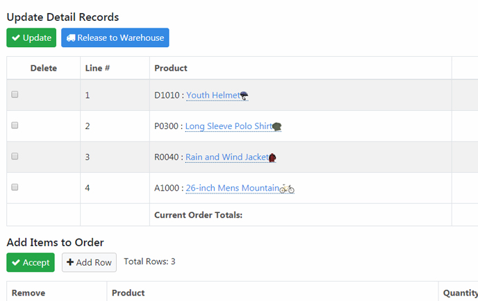The image size is (478, 301).
Task: Click the shirt icon beside Long Sleeve Polo Shirt
Action: pos(277,127)
